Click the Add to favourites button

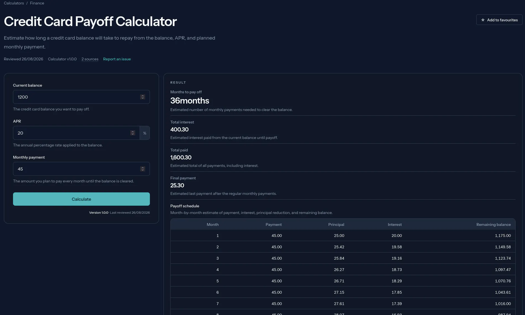(x=499, y=20)
